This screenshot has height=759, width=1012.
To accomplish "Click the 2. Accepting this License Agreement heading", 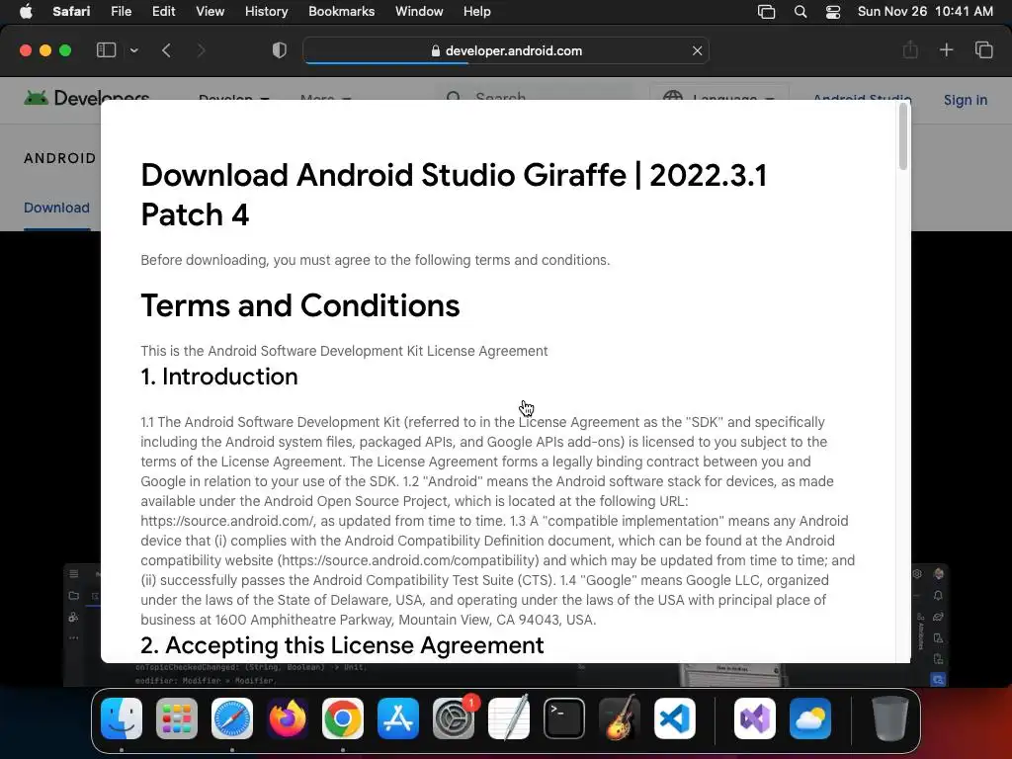I will click(342, 644).
